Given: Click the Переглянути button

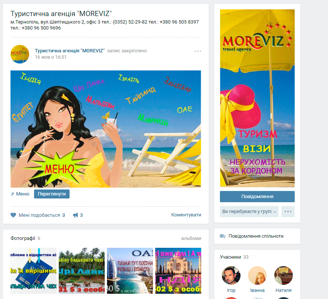Looking at the screenshot, I should point(52,194).
